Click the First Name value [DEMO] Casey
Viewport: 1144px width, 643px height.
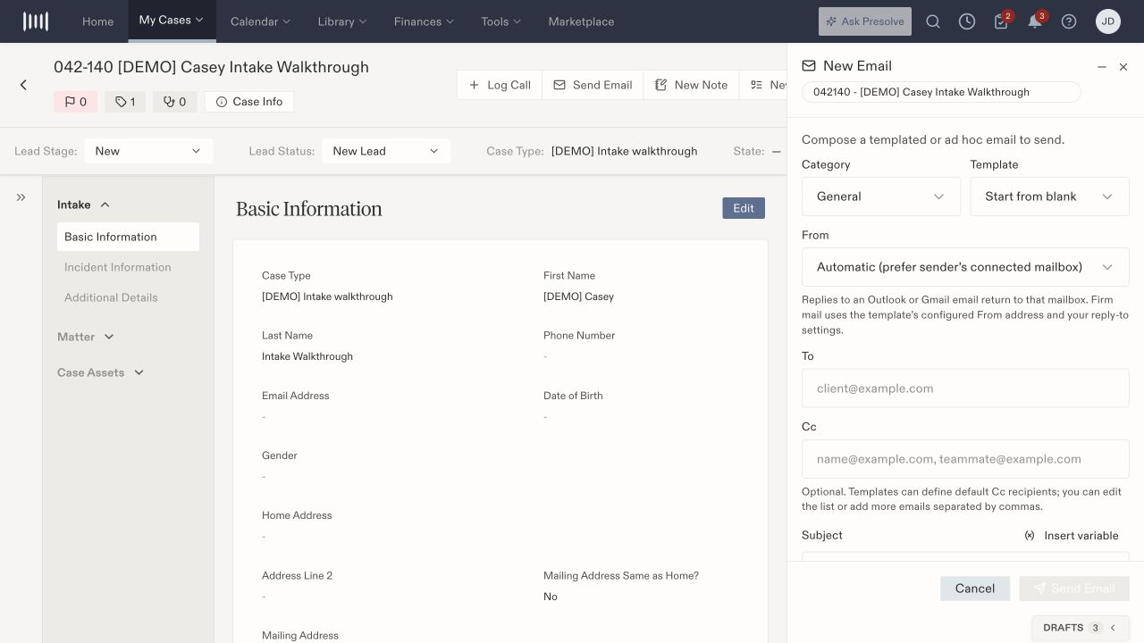tap(578, 296)
